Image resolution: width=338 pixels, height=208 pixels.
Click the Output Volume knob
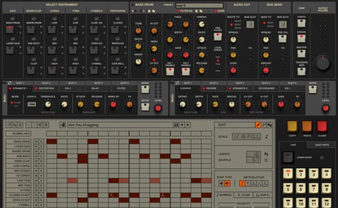(x=323, y=63)
